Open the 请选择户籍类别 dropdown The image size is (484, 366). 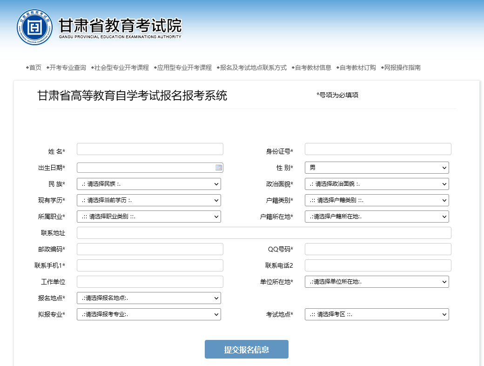377,200
